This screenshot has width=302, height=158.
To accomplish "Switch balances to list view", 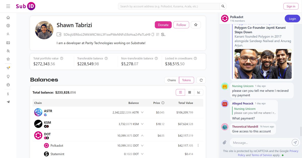I will (x=180, y=92).
